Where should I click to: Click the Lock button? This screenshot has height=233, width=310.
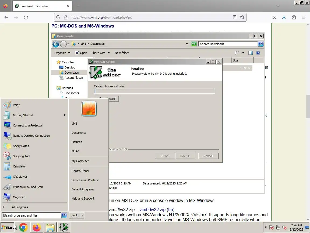click(x=75, y=215)
